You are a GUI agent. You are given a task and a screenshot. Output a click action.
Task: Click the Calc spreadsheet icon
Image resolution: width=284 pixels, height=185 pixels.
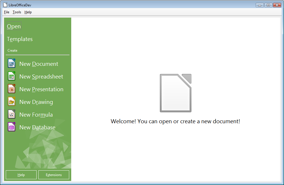[x=12, y=76]
